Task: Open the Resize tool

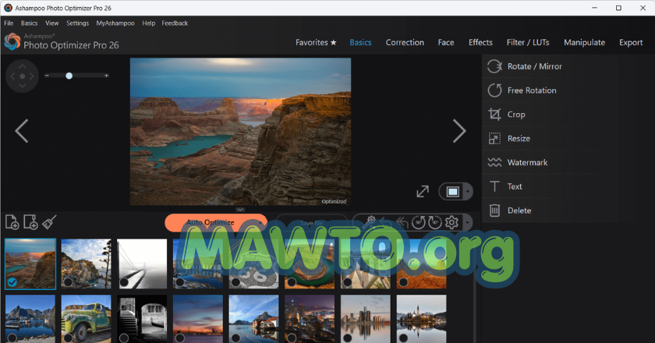Action: coord(540,138)
